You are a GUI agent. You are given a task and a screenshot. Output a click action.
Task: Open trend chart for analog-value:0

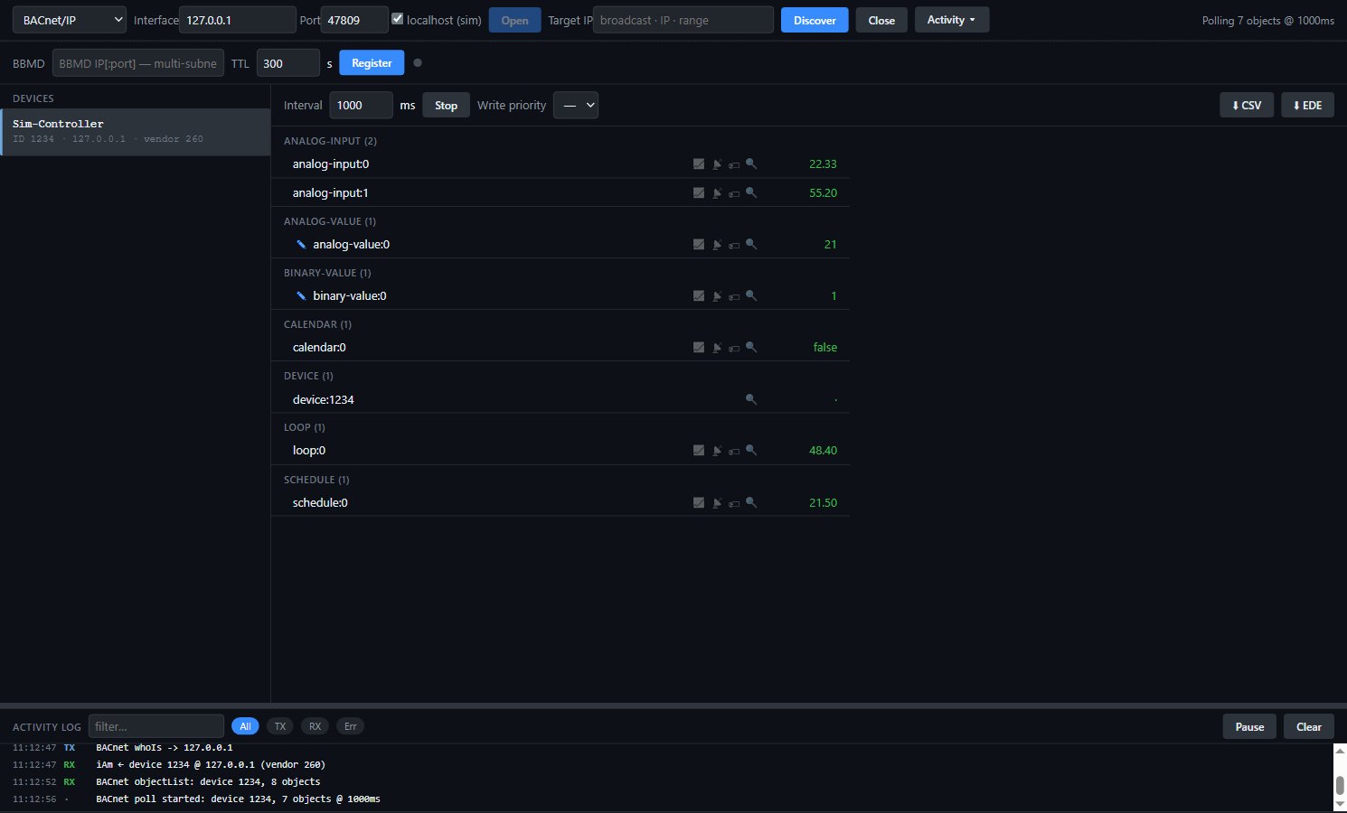pos(699,245)
